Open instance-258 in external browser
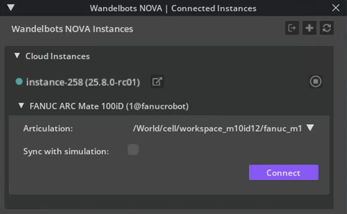Screen dimensions: 347x214 pyautogui.click(x=157, y=82)
